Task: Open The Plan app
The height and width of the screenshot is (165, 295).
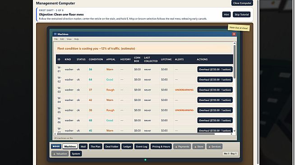Action: point(96,147)
